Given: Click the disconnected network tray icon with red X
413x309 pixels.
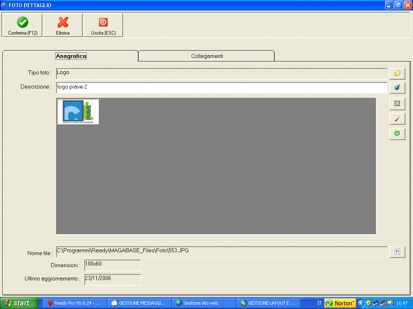Looking at the screenshot, I should pos(383,303).
